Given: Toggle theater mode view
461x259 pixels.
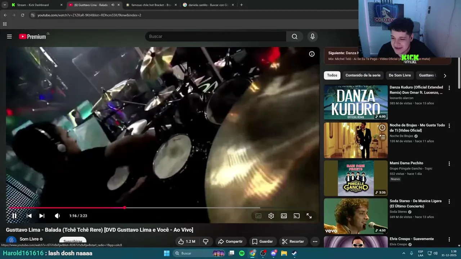Looking at the screenshot, I should coord(284,216).
